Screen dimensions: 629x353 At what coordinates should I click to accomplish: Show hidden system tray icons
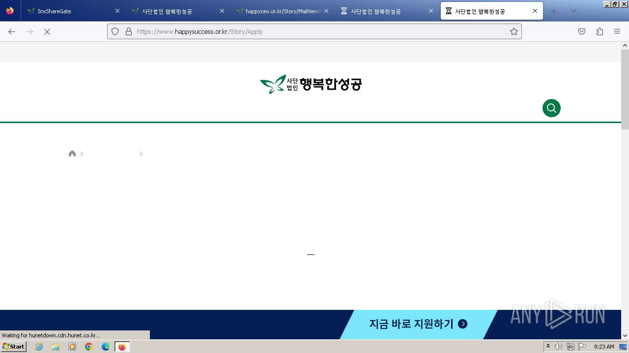click(x=548, y=347)
